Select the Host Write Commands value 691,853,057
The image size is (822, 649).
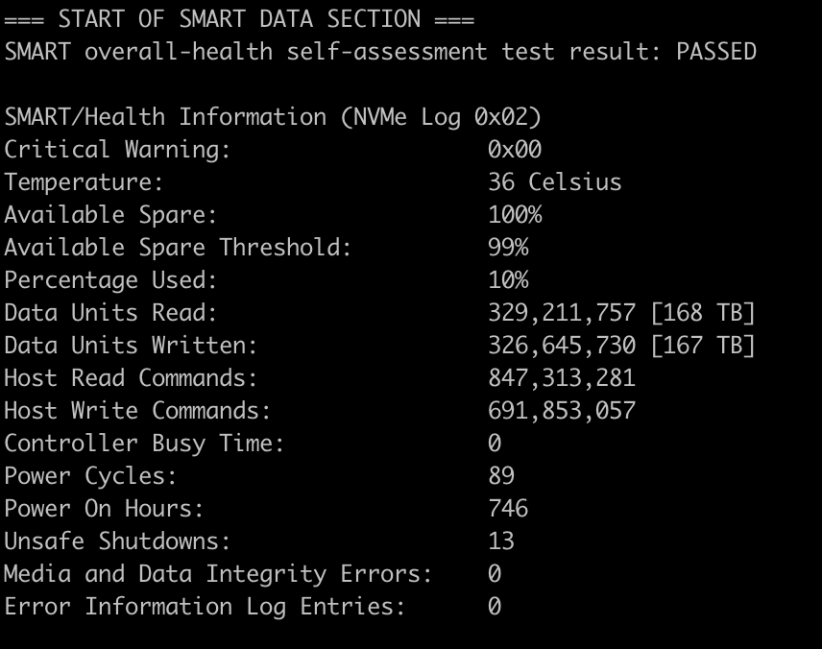point(562,410)
